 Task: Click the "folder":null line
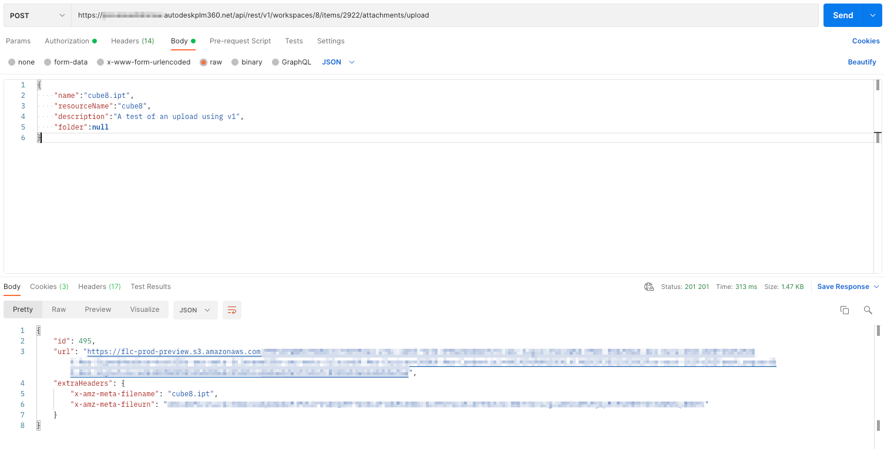81,127
